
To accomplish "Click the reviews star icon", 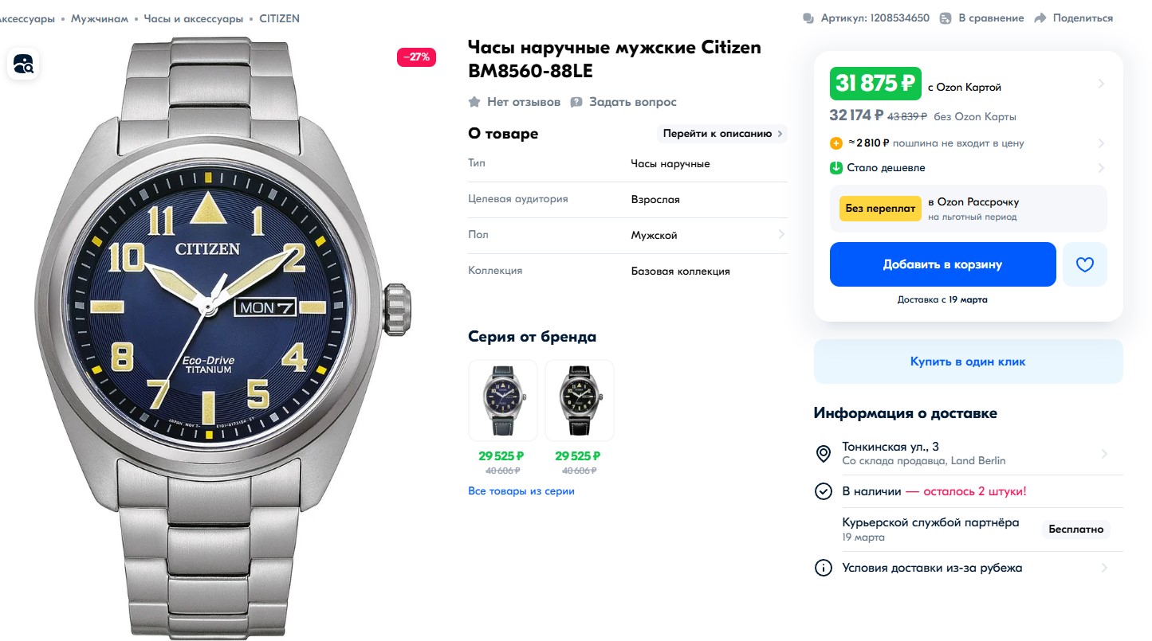I will pyautogui.click(x=474, y=102).
